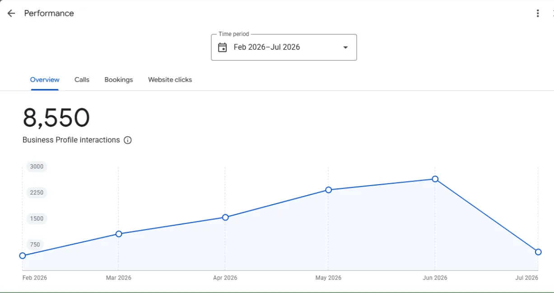This screenshot has width=554, height=293.
Task: Open the three-dot more options menu
Action: pyautogui.click(x=537, y=14)
